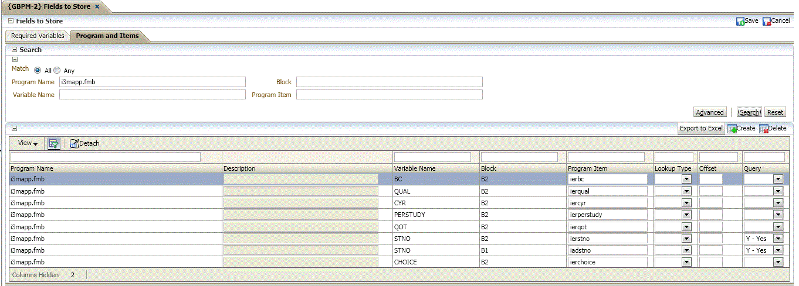The image size is (799, 286).
Task: Open Query dropdown for iadstno row
Action: point(778,250)
